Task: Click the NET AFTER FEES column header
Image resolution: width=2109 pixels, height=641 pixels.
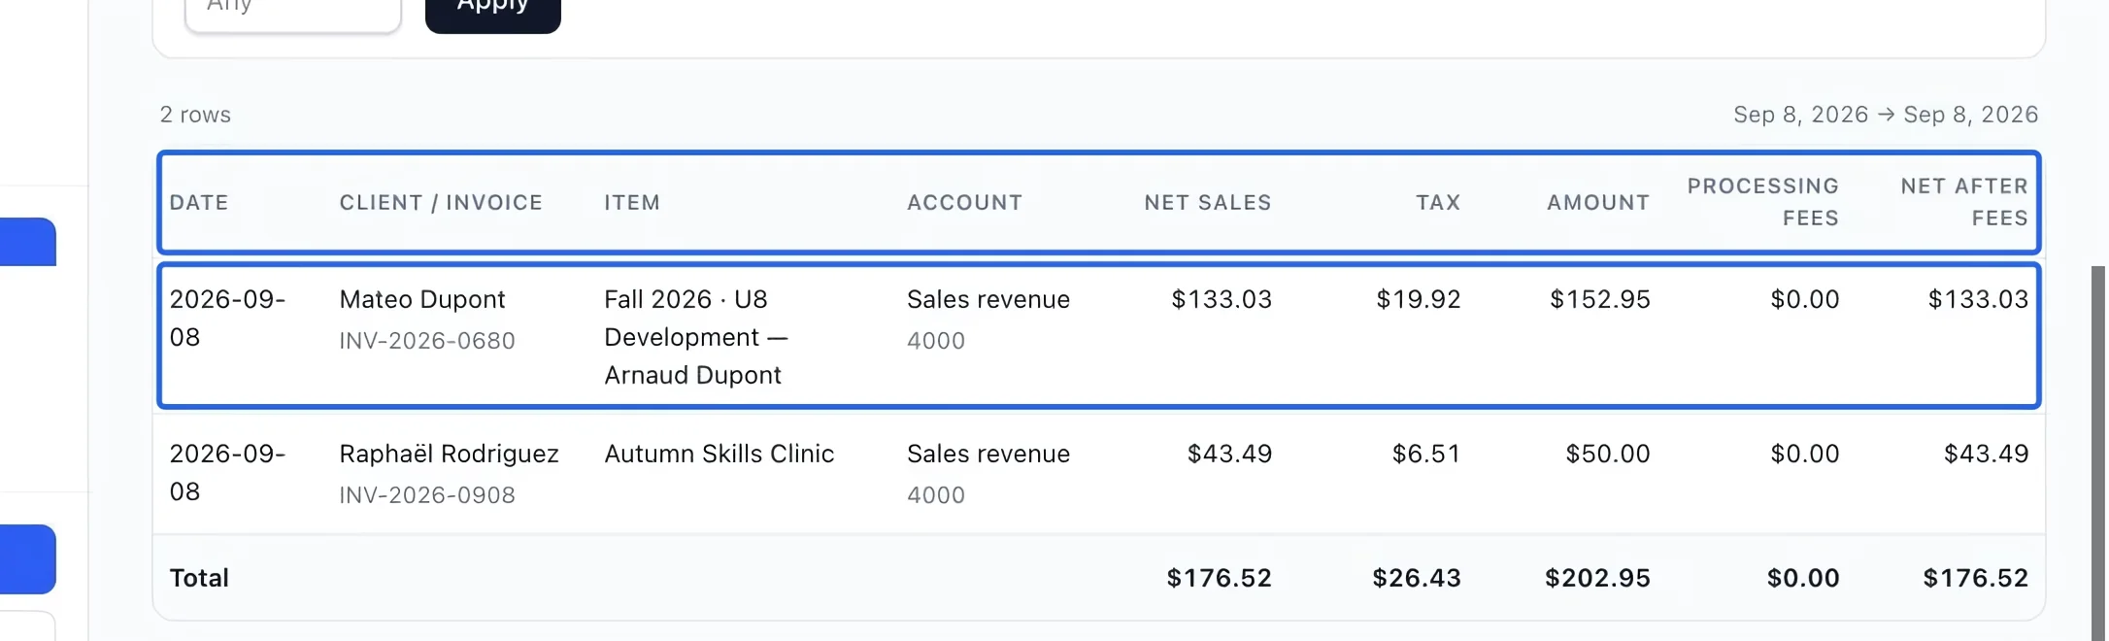Action: pyautogui.click(x=1964, y=202)
